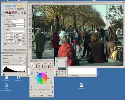Click the Beenden button
Viewport: 125px width, 100px height.
pos(18,50)
